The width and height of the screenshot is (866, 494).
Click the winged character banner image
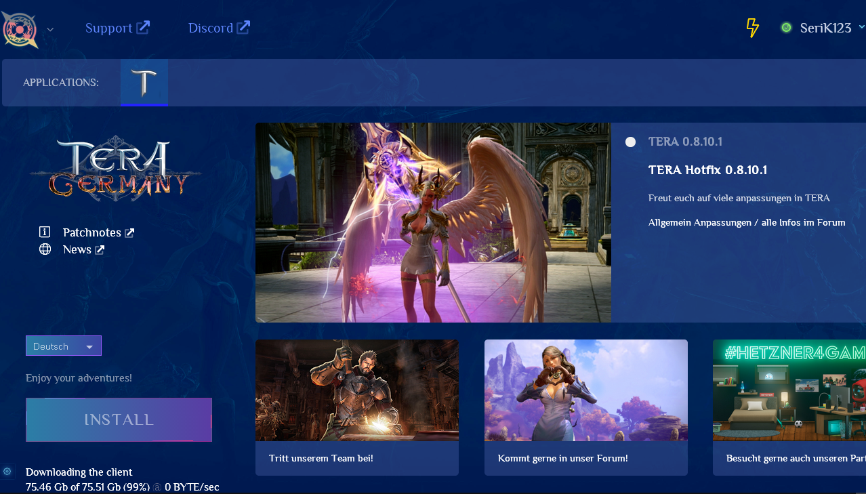point(433,222)
